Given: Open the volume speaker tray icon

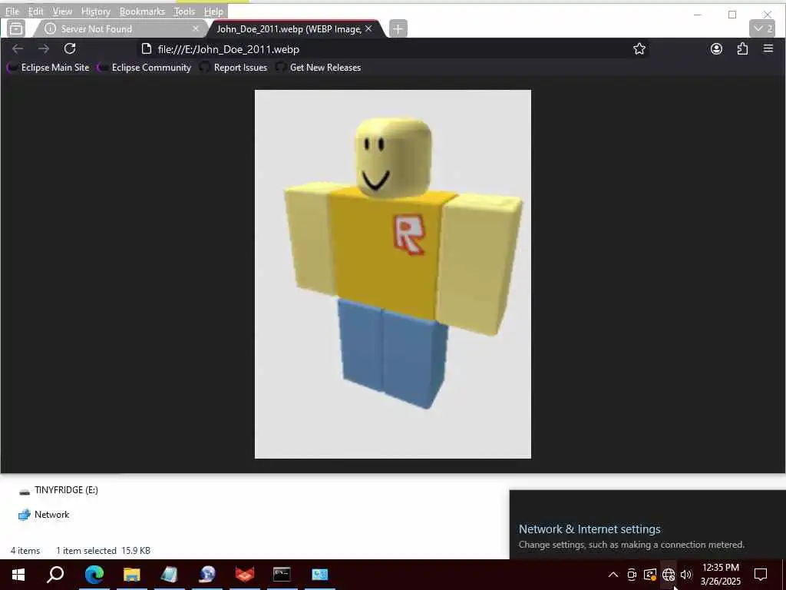Looking at the screenshot, I should [686, 575].
